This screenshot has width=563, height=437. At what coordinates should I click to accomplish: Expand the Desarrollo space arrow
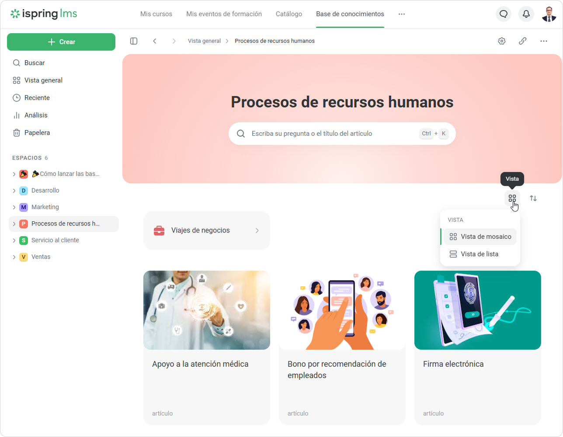[x=14, y=191]
